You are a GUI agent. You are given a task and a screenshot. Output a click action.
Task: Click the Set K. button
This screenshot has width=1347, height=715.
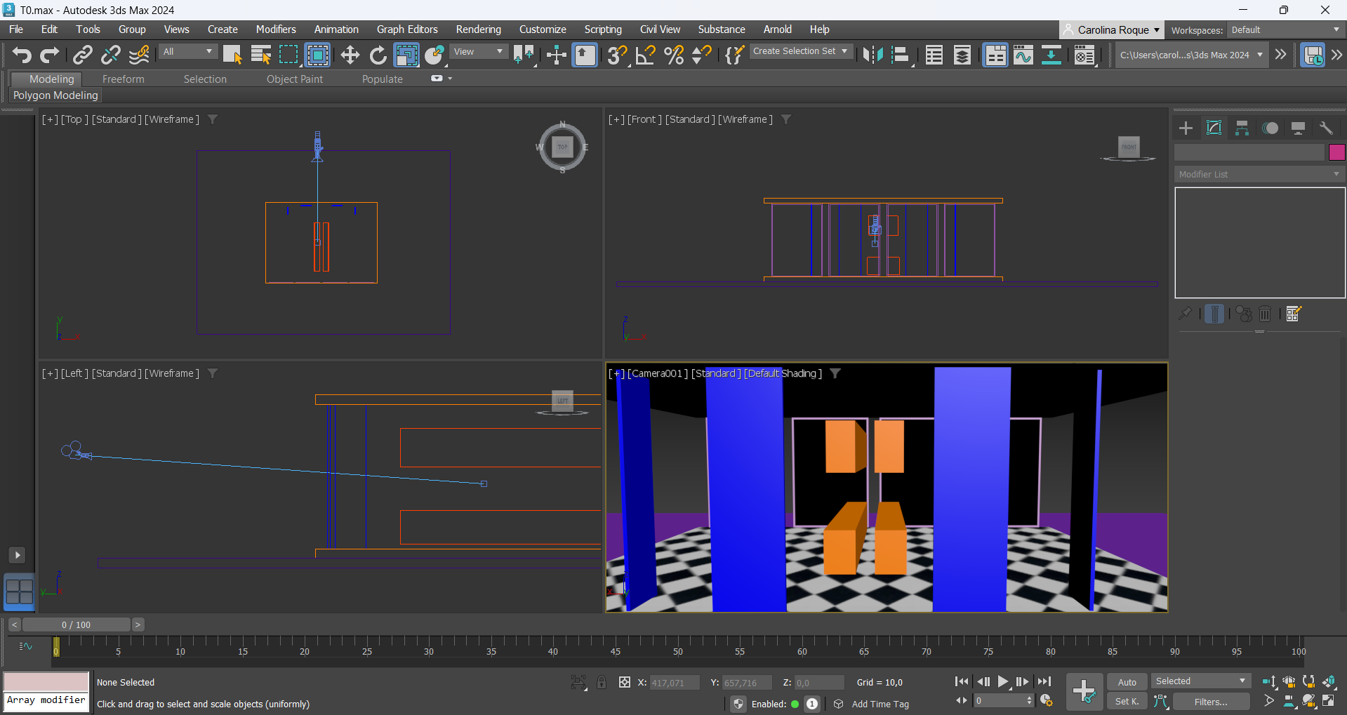pyautogui.click(x=1127, y=702)
